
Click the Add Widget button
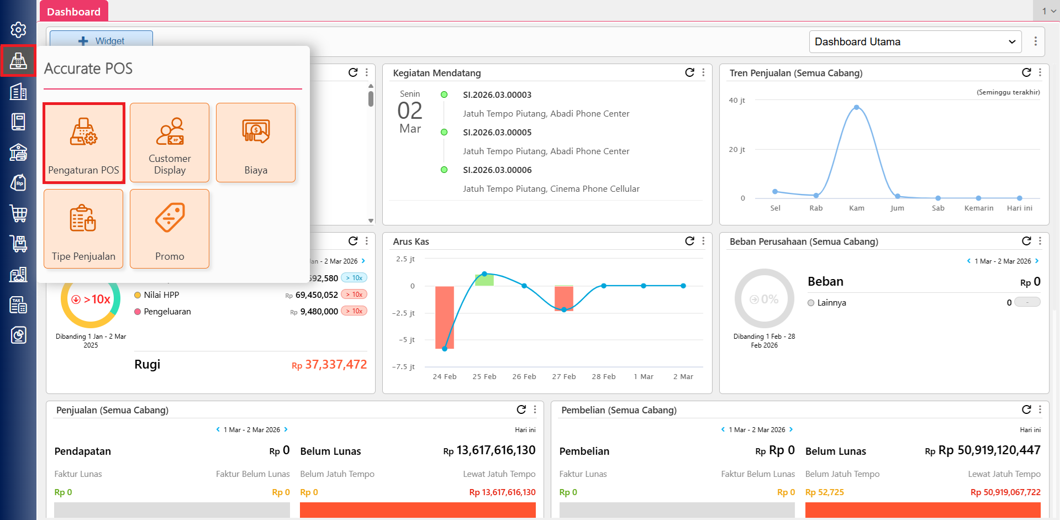pos(101,41)
